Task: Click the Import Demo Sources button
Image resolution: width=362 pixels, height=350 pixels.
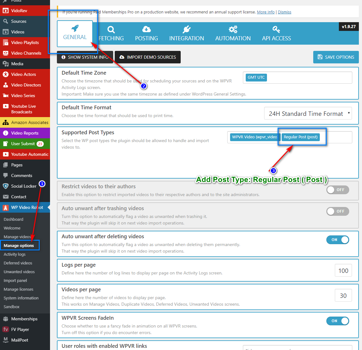Action: (148, 57)
